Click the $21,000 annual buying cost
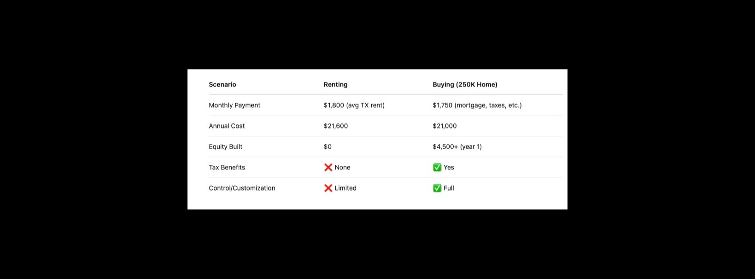Screen dimensions: 755x279 [x=445, y=126]
